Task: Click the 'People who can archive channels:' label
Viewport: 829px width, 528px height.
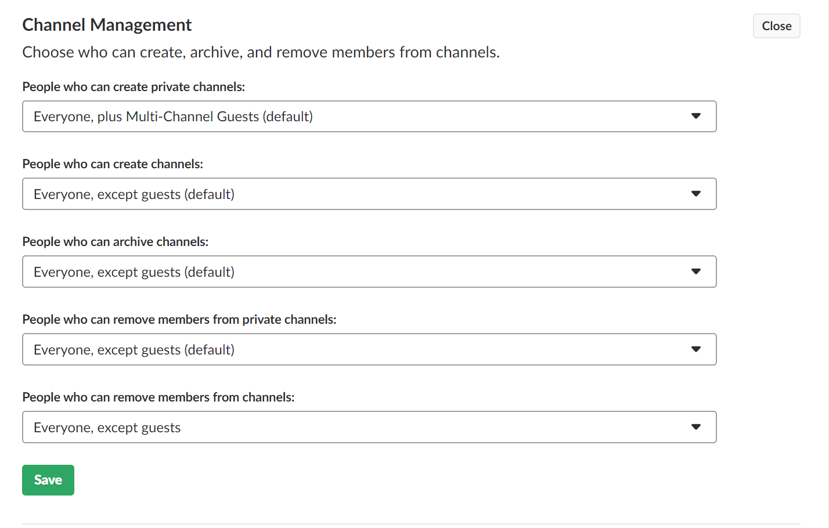Action: (x=116, y=242)
